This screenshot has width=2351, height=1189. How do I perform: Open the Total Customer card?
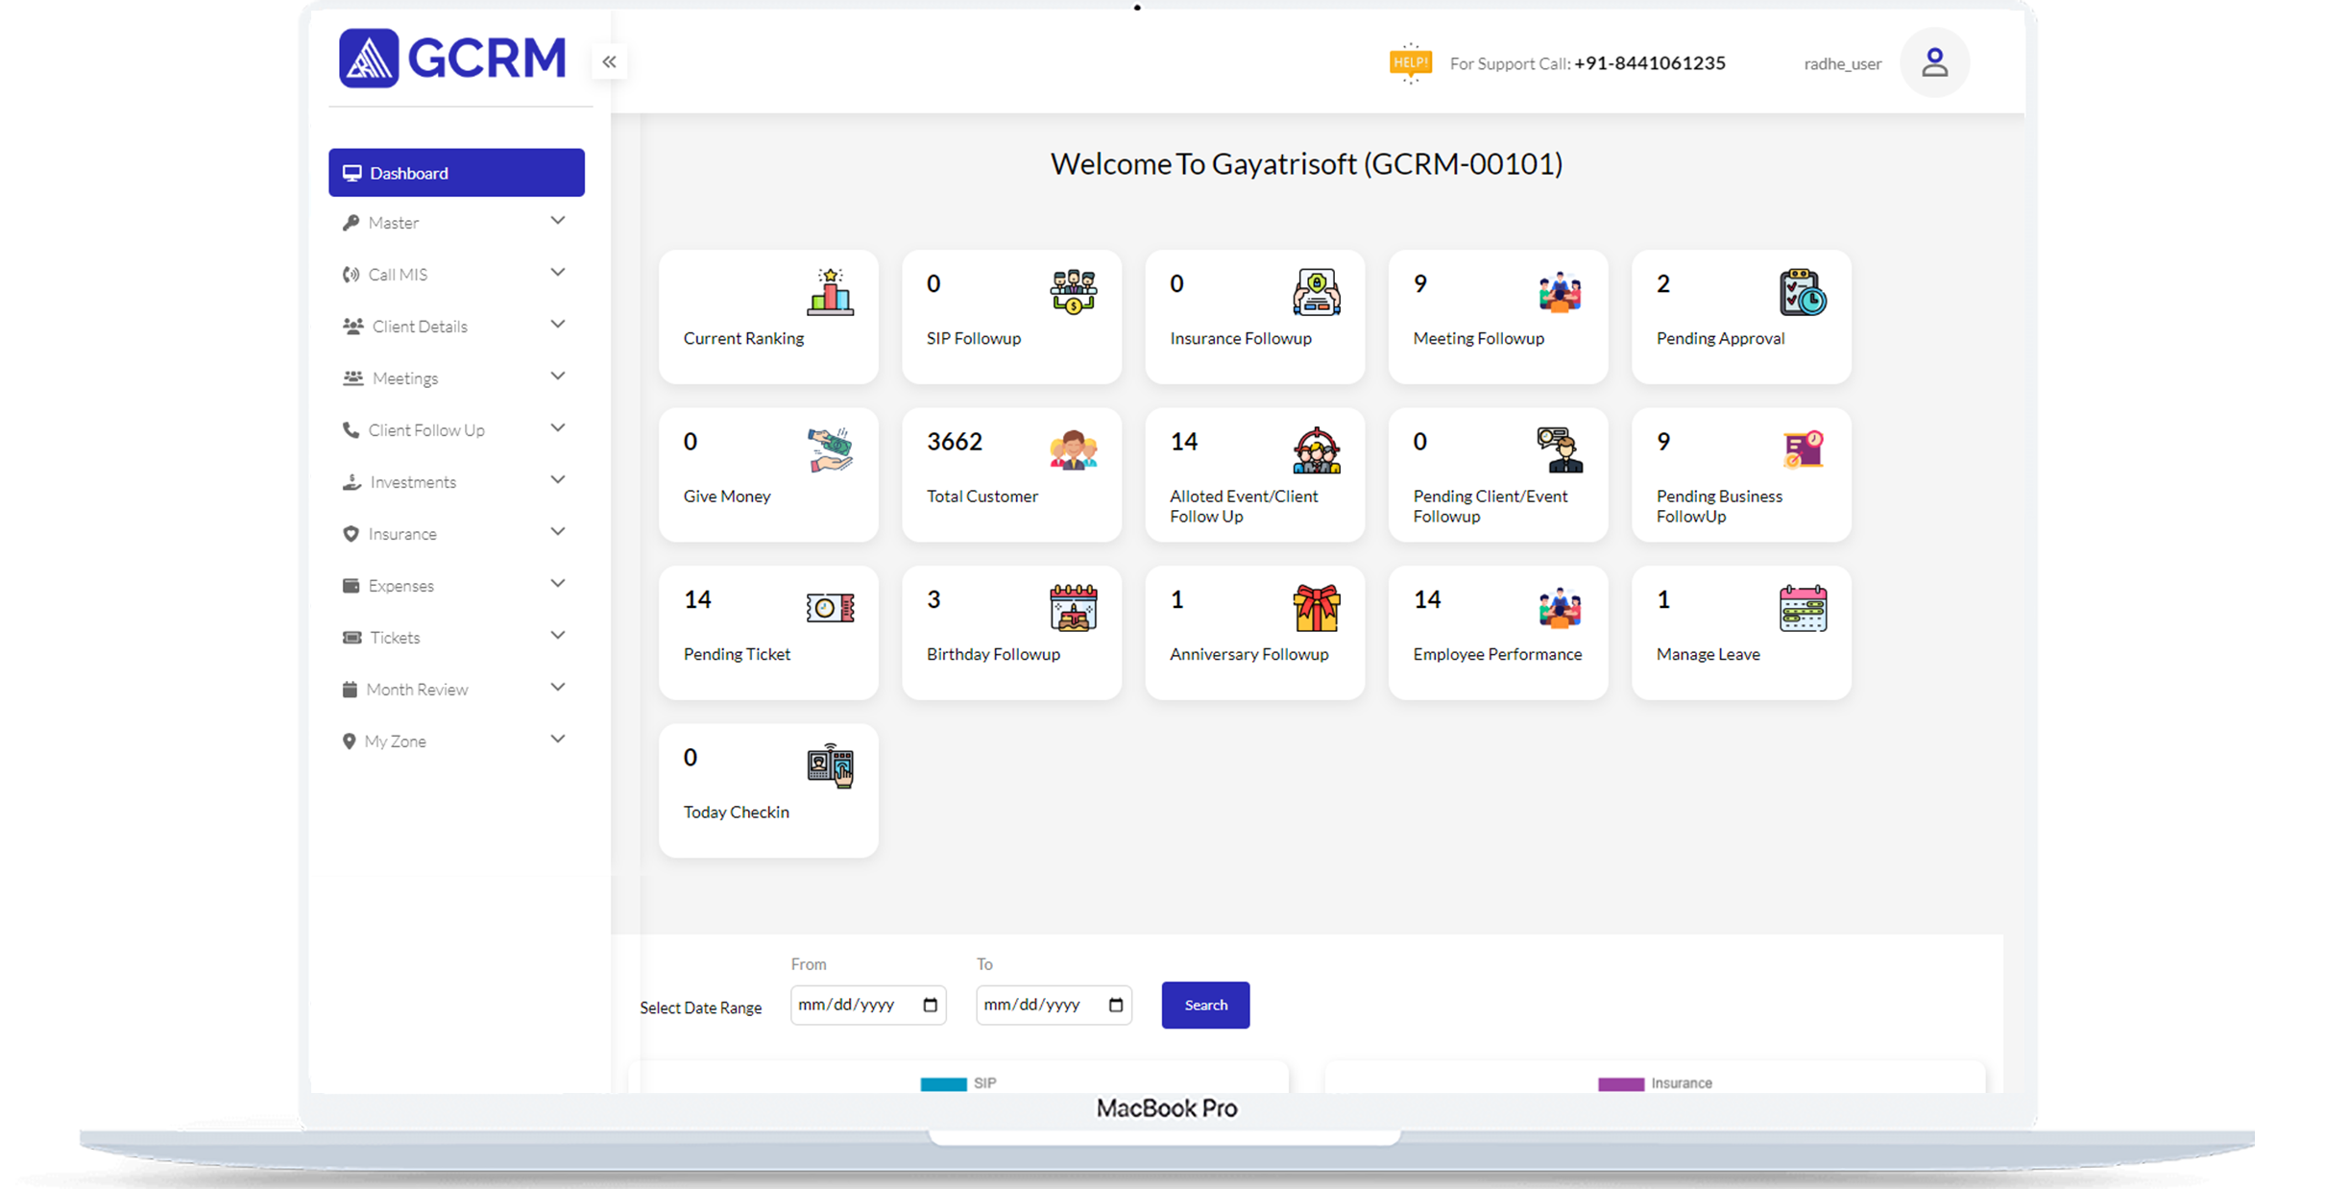(1010, 474)
